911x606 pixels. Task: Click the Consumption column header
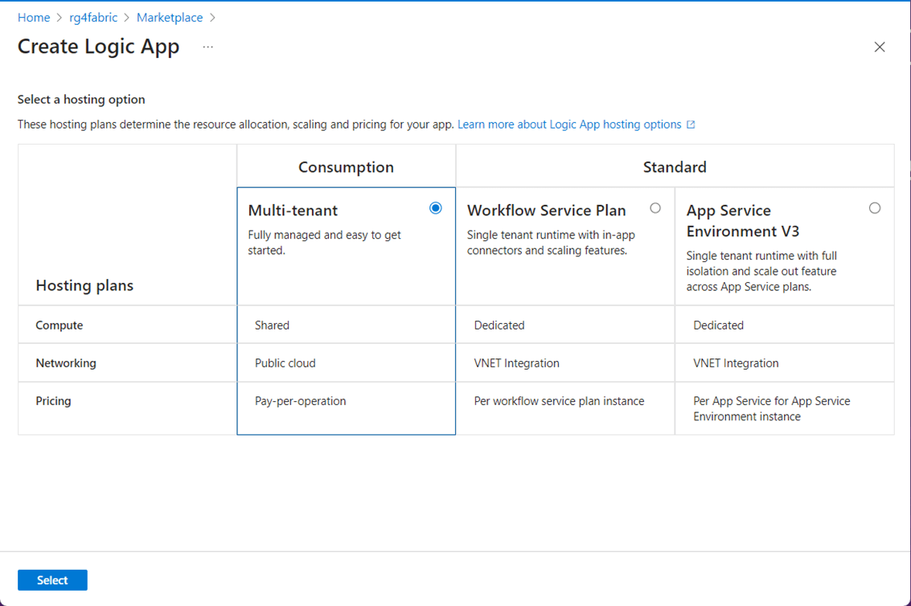click(346, 167)
